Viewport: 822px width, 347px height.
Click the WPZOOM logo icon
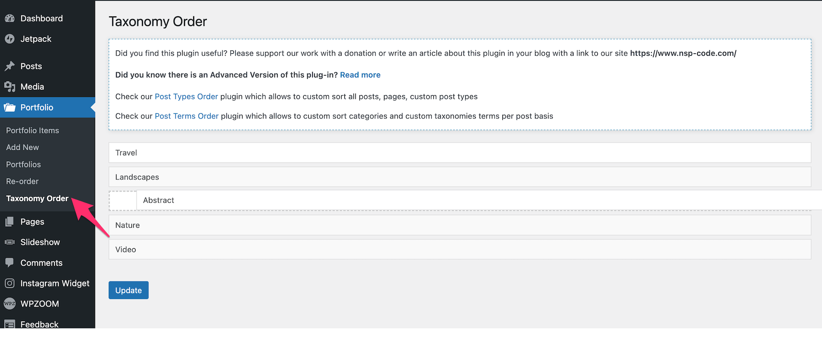click(x=10, y=304)
